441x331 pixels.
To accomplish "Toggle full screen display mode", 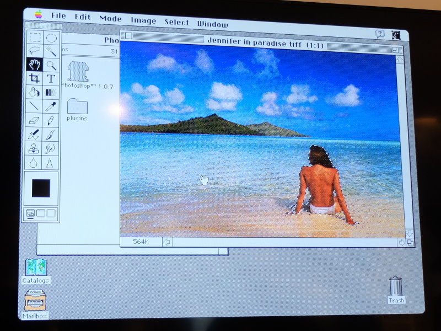I will pyautogui.click(x=50, y=212).
